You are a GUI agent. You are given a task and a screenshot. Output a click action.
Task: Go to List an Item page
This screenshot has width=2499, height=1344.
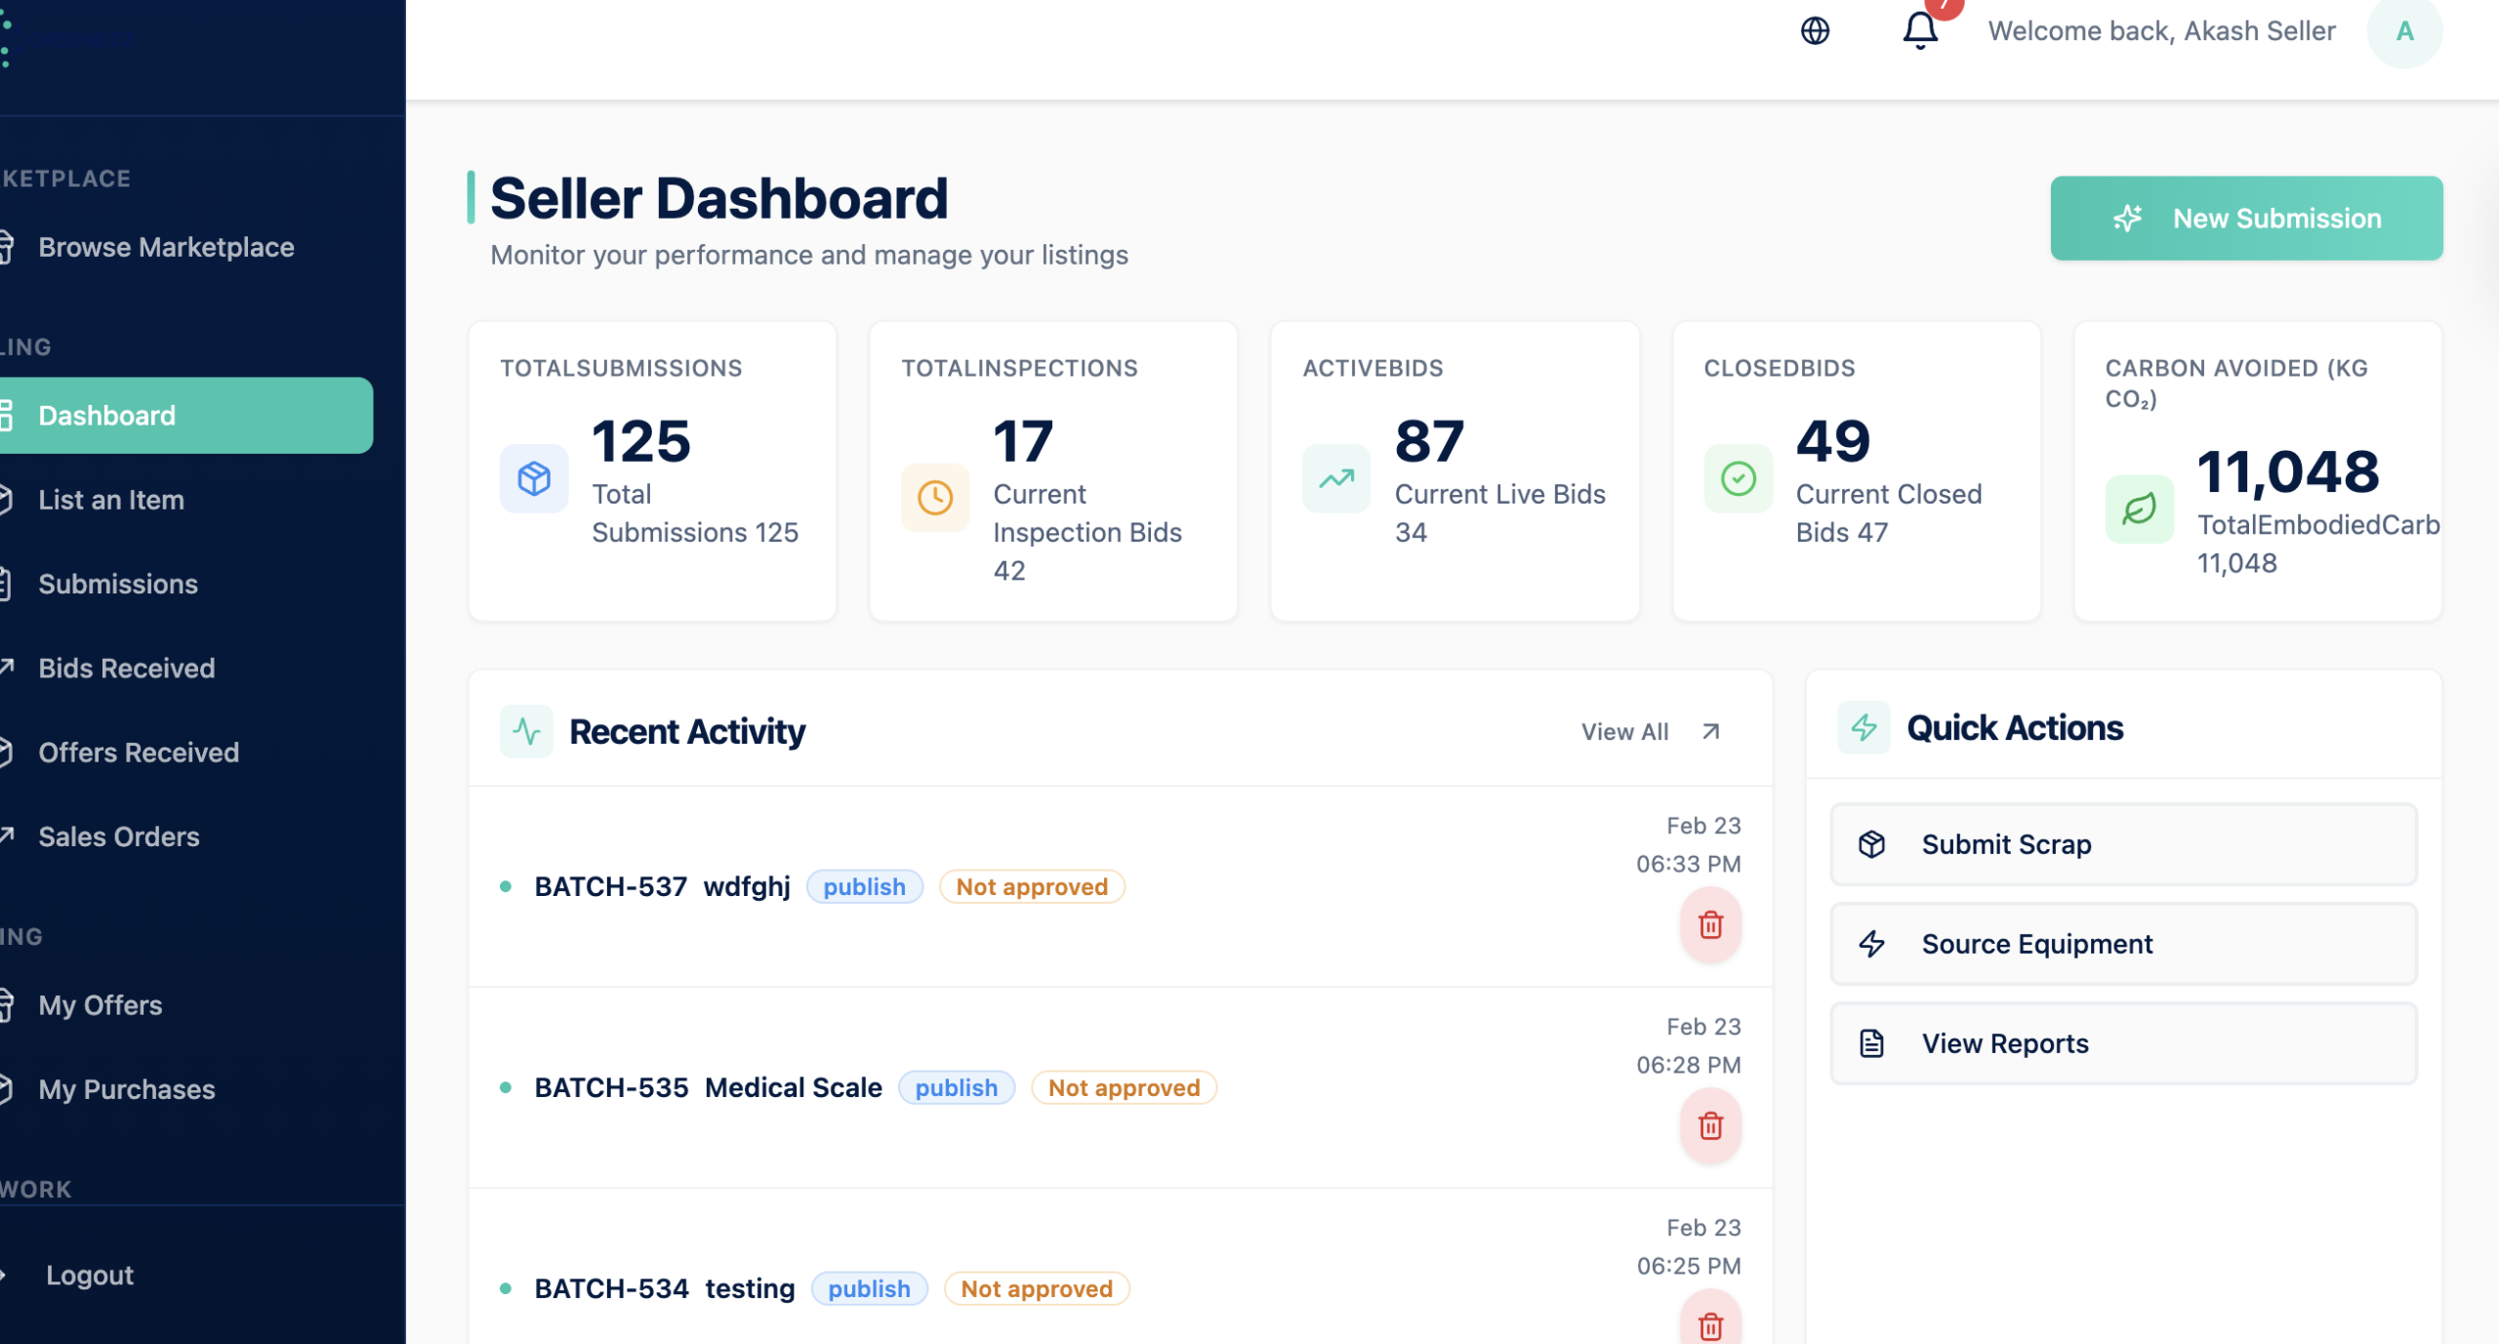click(111, 500)
